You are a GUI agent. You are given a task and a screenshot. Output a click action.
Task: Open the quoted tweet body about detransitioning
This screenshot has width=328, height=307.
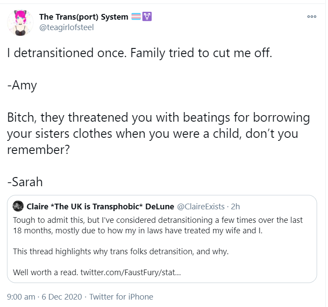pyautogui.click(x=158, y=246)
